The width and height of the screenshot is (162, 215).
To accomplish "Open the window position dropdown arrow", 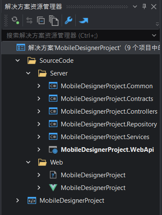I will [x=135, y=6].
